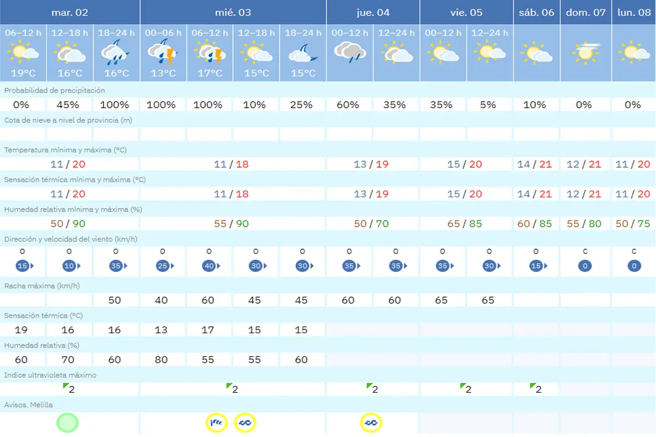Select the weather icon under lun. 08

634,52
